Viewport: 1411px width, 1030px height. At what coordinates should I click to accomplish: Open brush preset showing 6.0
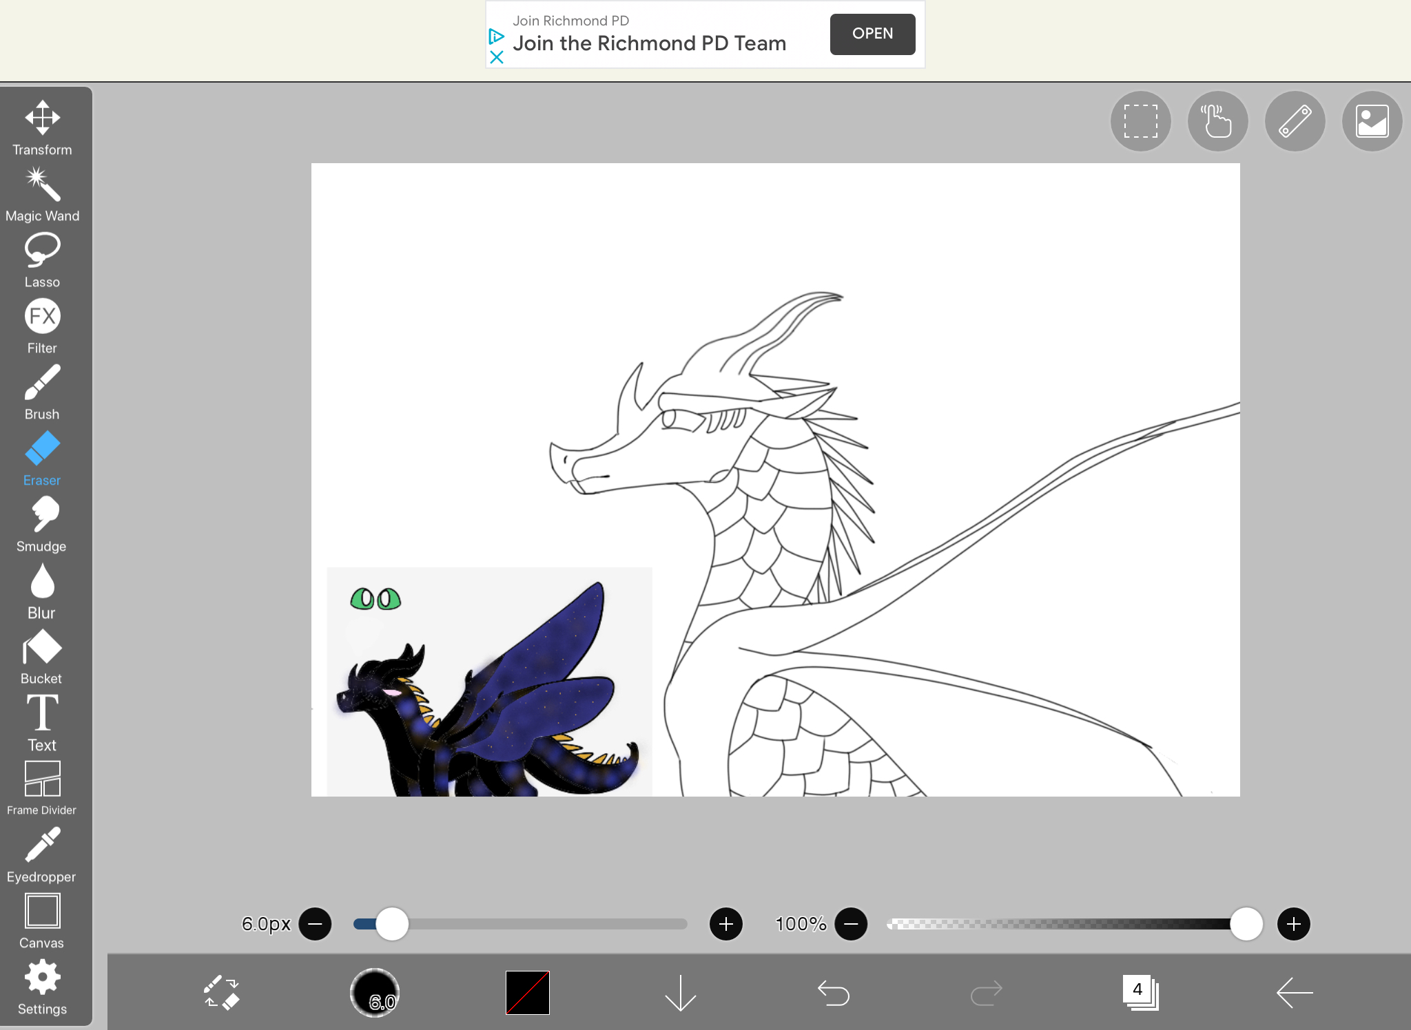[375, 993]
